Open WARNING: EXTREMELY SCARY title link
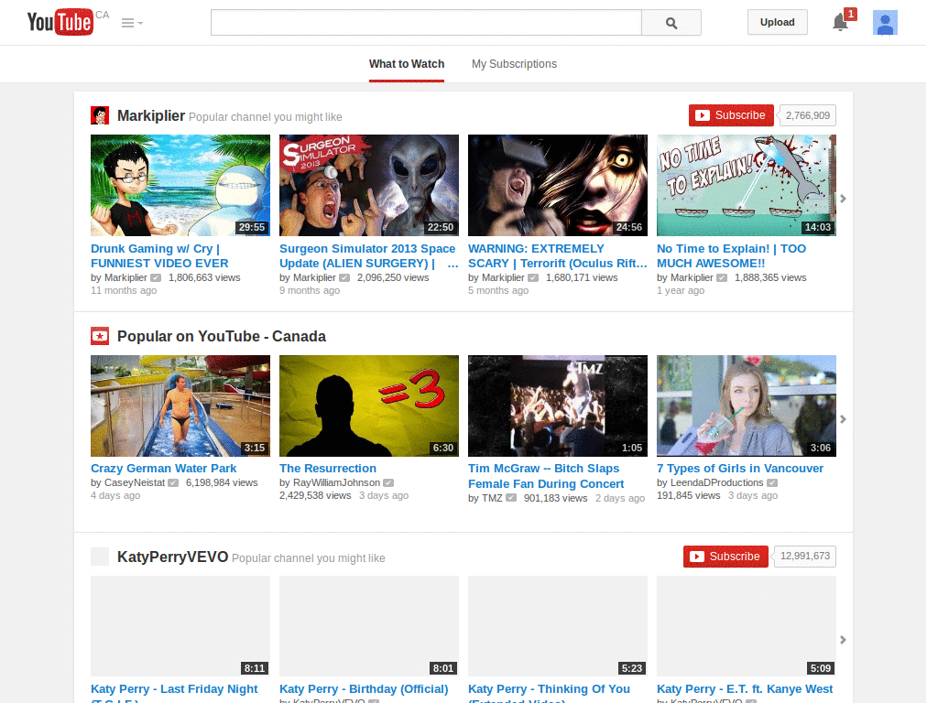Screen dimensions: 938x703 tap(558, 256)
